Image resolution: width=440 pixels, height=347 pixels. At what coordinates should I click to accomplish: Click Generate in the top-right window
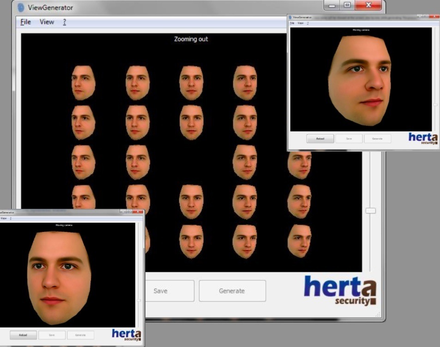click(x=377, y=138)
